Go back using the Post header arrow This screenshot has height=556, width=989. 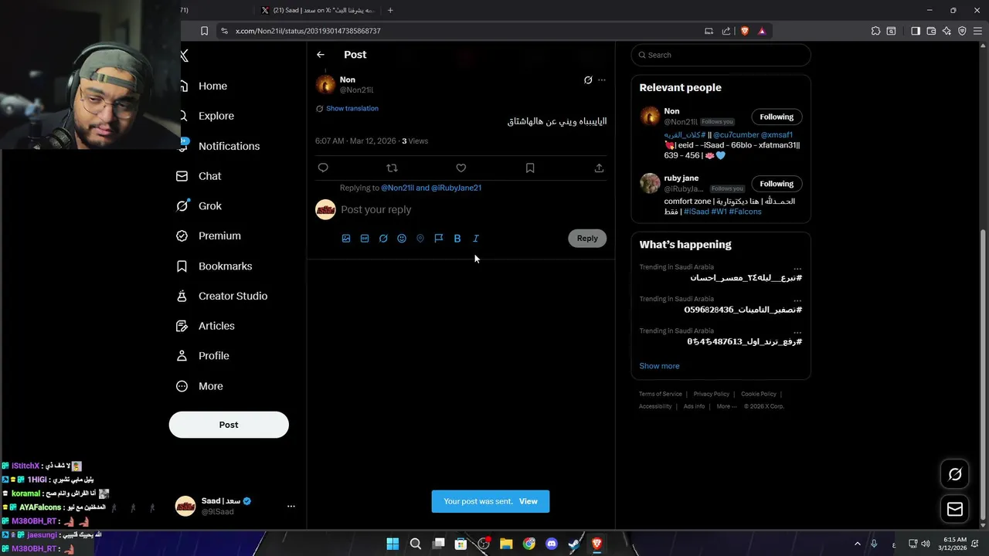pyautogui.click(x=321, y=55)
